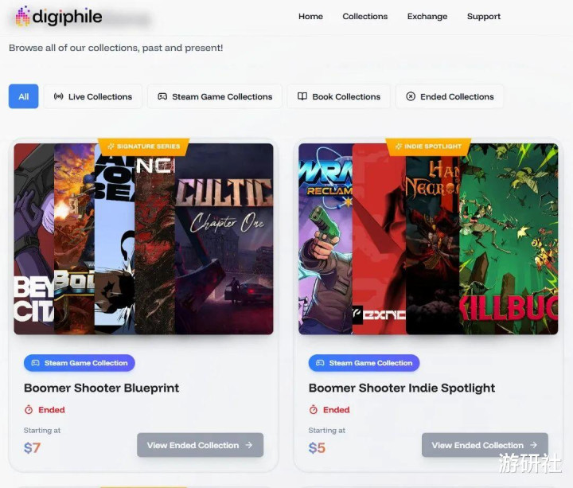Viewport: 573px width, 488px height.
Task: Click the Signature Series ribbon badge
Action: [143, 146]
